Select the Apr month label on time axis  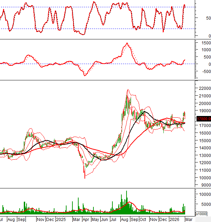(x=84, y=219)
